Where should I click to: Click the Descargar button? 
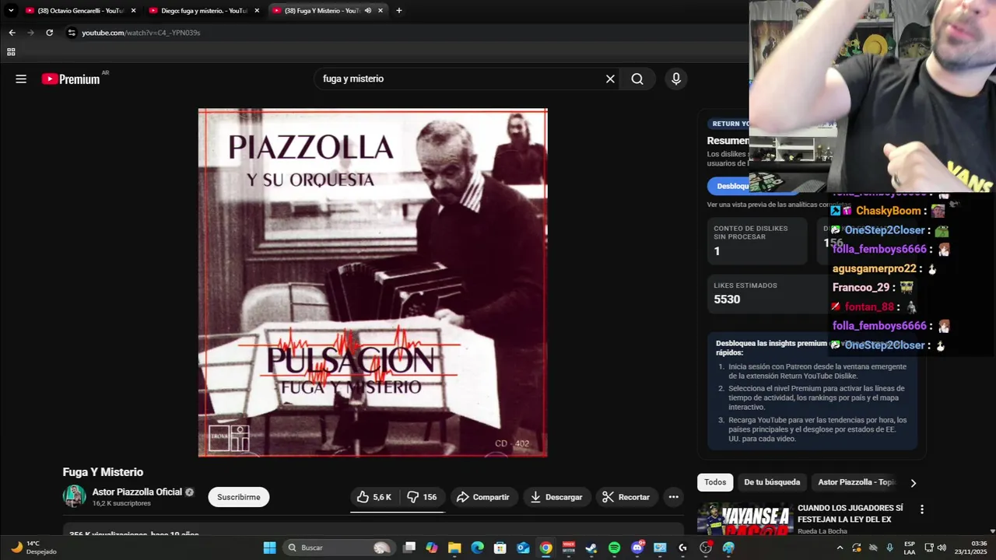(x=556, y=497)
